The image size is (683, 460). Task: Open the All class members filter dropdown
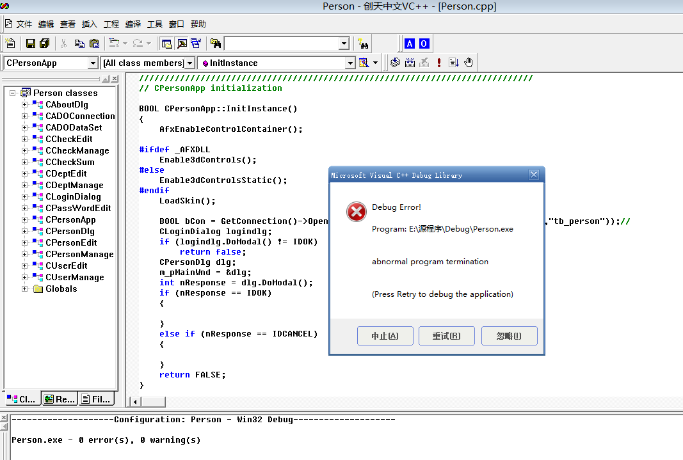[x=189, y=63]
